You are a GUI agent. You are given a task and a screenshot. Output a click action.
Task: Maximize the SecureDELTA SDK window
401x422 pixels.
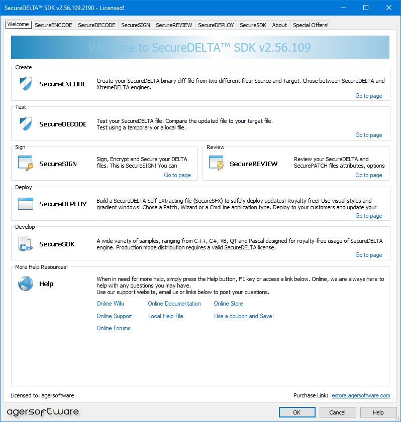pyautogui.click(x=366, y=8)
